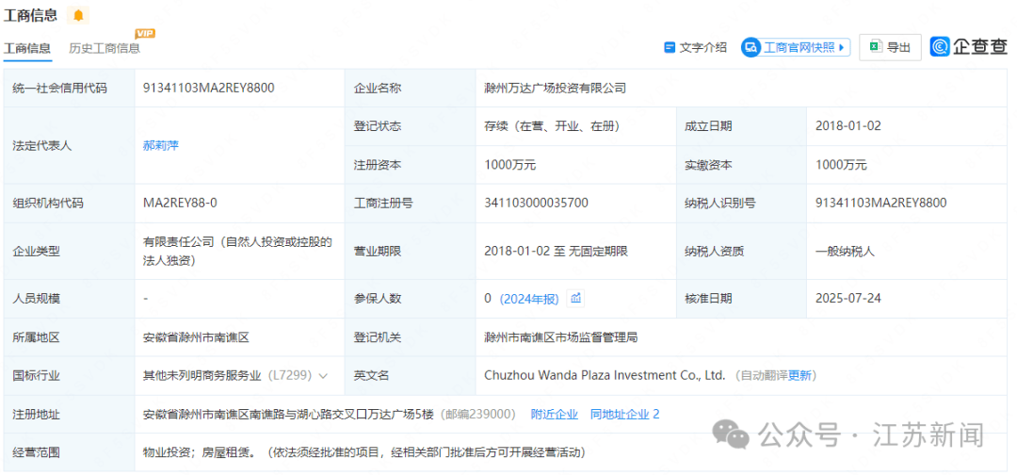Screen dimensions: 1017x475
Task: Click the (2024年报) link
Action: click(x=528, y=299)
